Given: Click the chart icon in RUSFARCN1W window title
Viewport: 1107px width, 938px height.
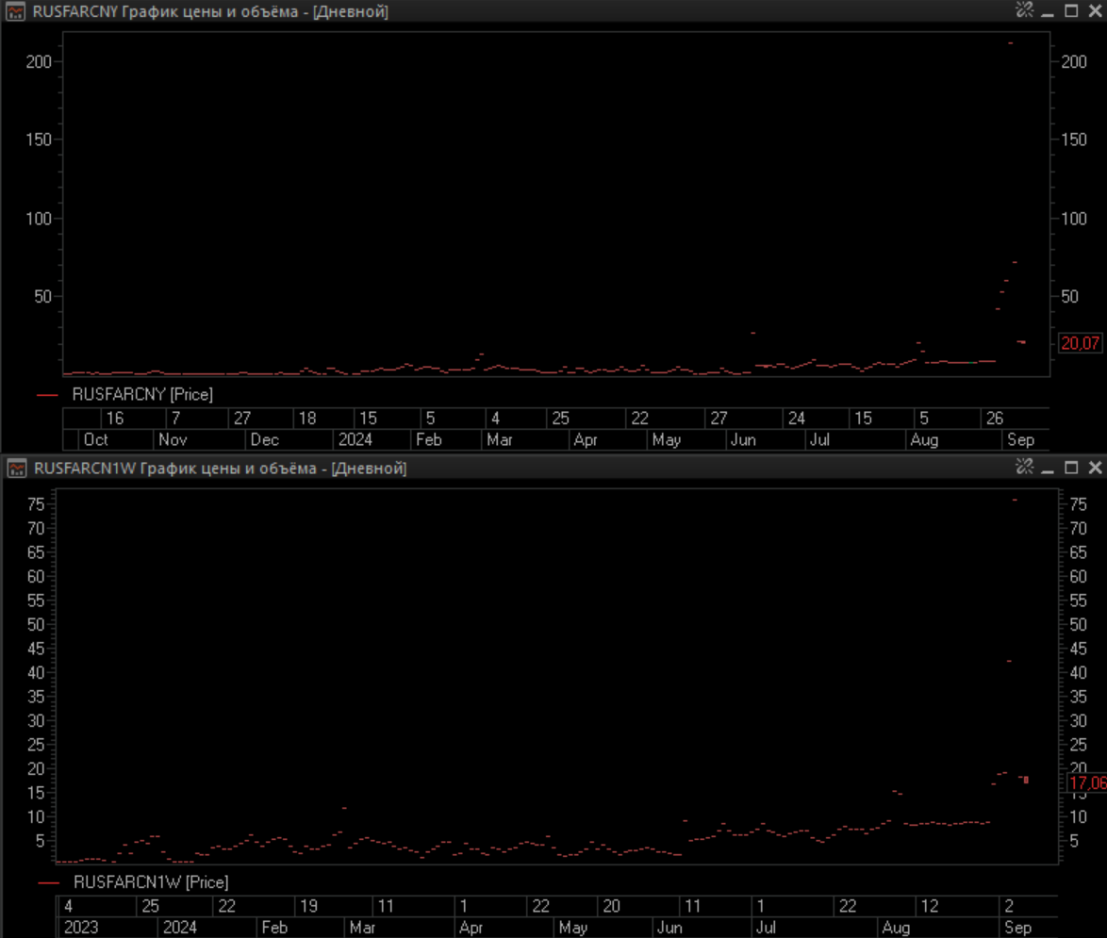Looking at the screenshot, I should [17, 469].
